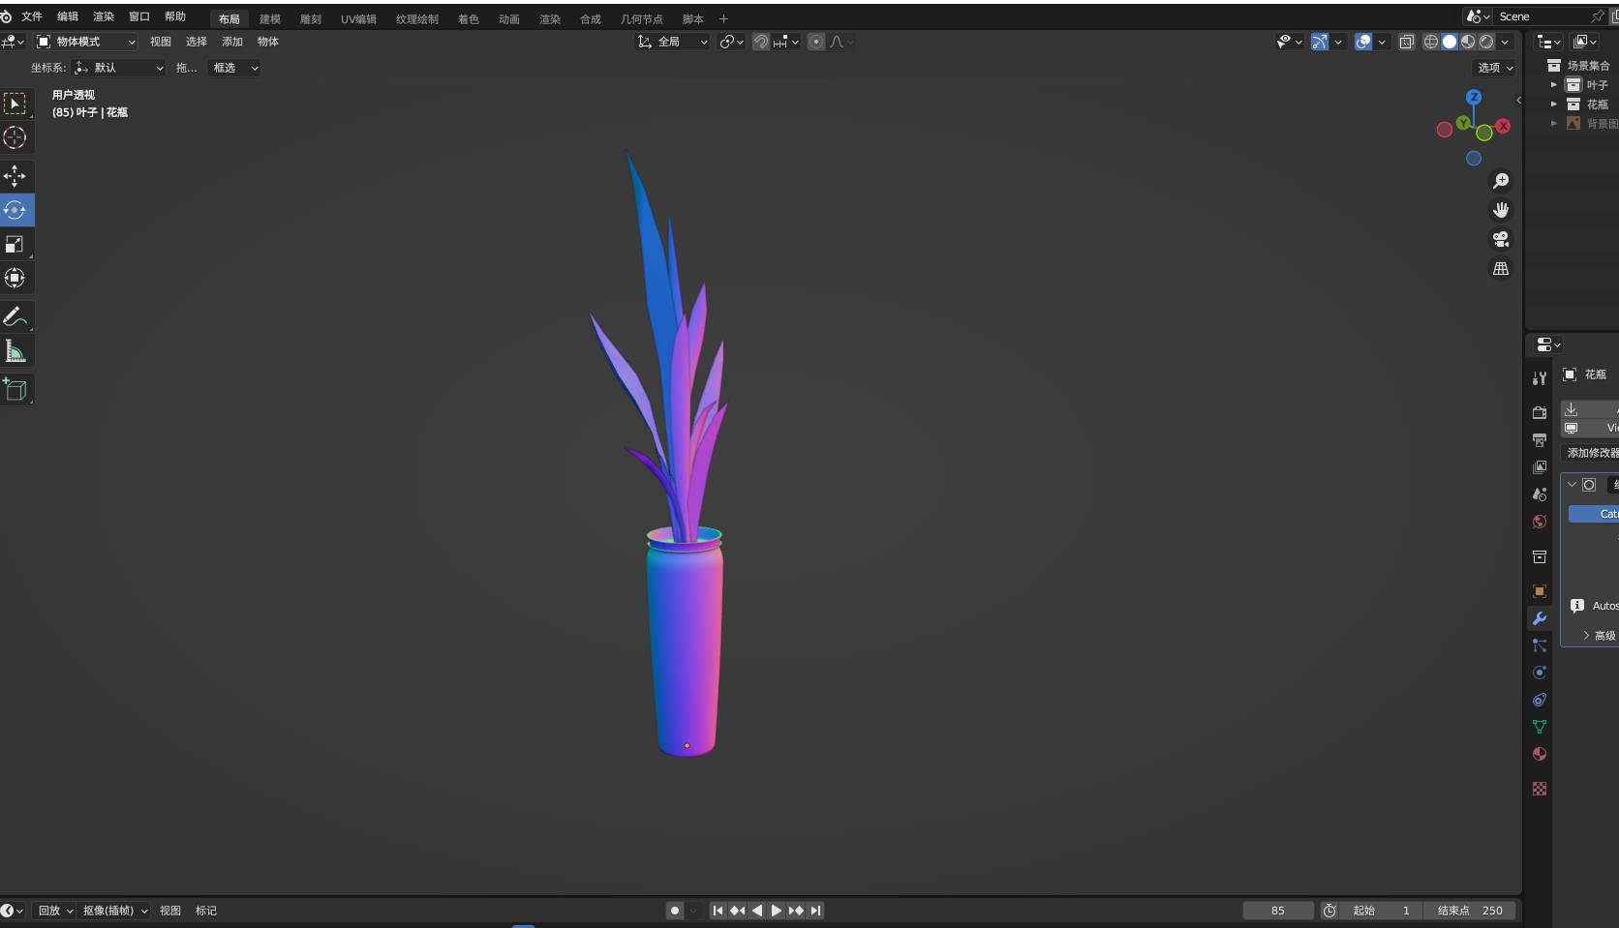
Task: Jump to the first frame button
Action: click(718, 911)
